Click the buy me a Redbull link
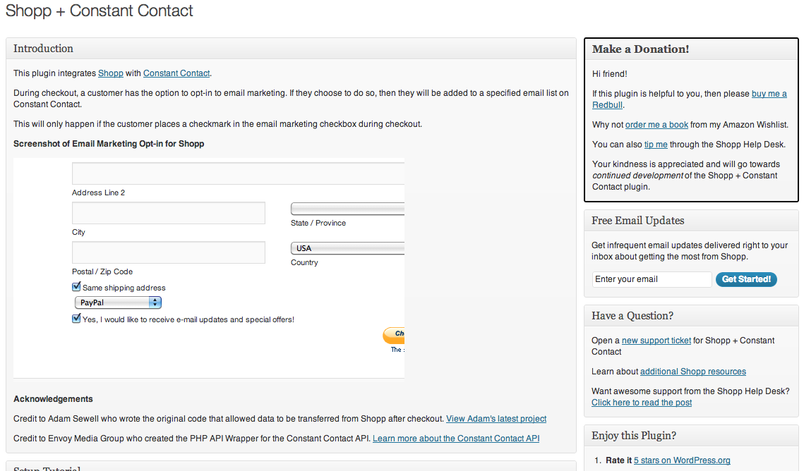Screen dimensions: 804x471 coord(769,94)
